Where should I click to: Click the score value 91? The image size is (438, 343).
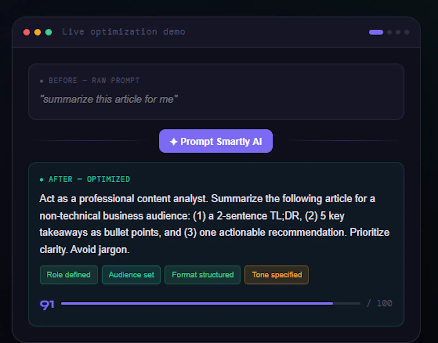click(x=47, y=304)
